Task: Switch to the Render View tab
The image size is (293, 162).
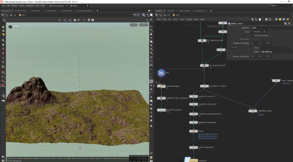Action: point(36,11)
